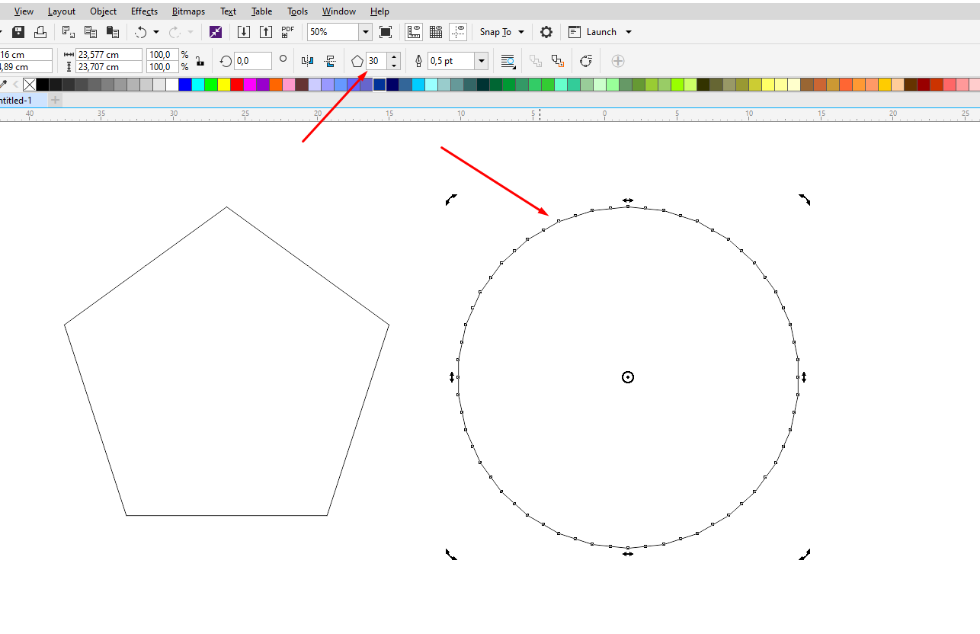Screen dimensions: 980x634
Task: Open the Effects menu
Action: [144, 11]
